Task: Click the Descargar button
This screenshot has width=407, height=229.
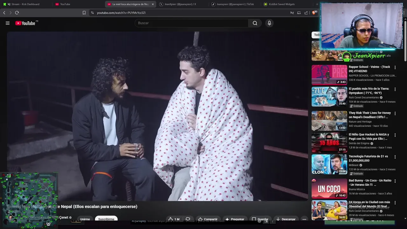Action: tap(286, 219)
